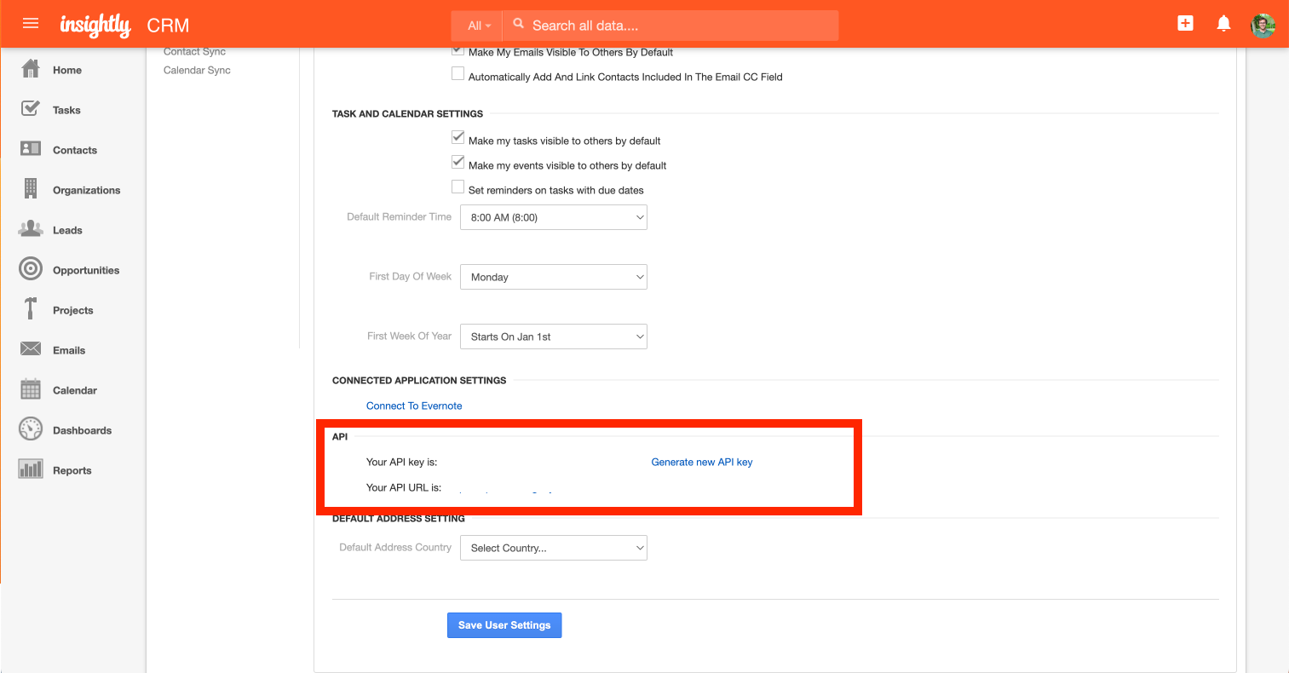The width and height of the screenshot is (1289, 673).
Task: View the Emails section
Action: coord(68,349)
